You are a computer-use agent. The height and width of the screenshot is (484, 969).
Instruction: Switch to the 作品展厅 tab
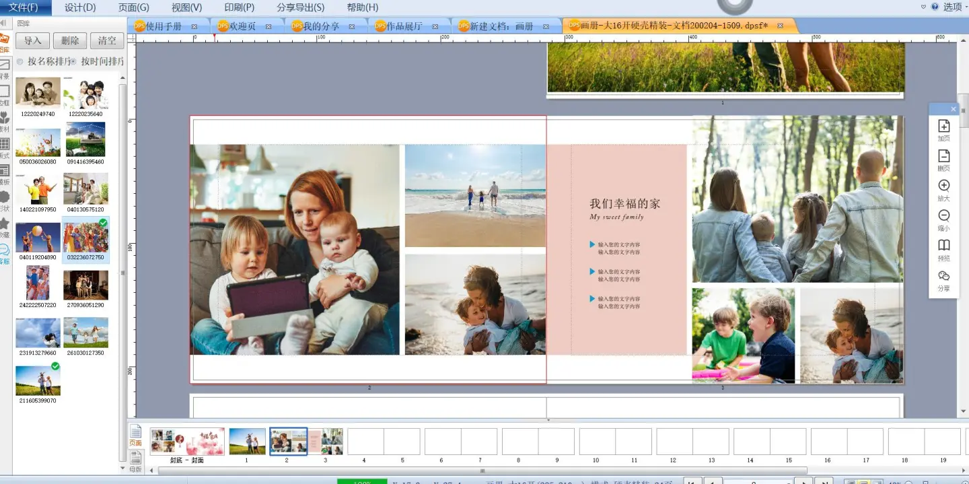(x=404, y=26)
